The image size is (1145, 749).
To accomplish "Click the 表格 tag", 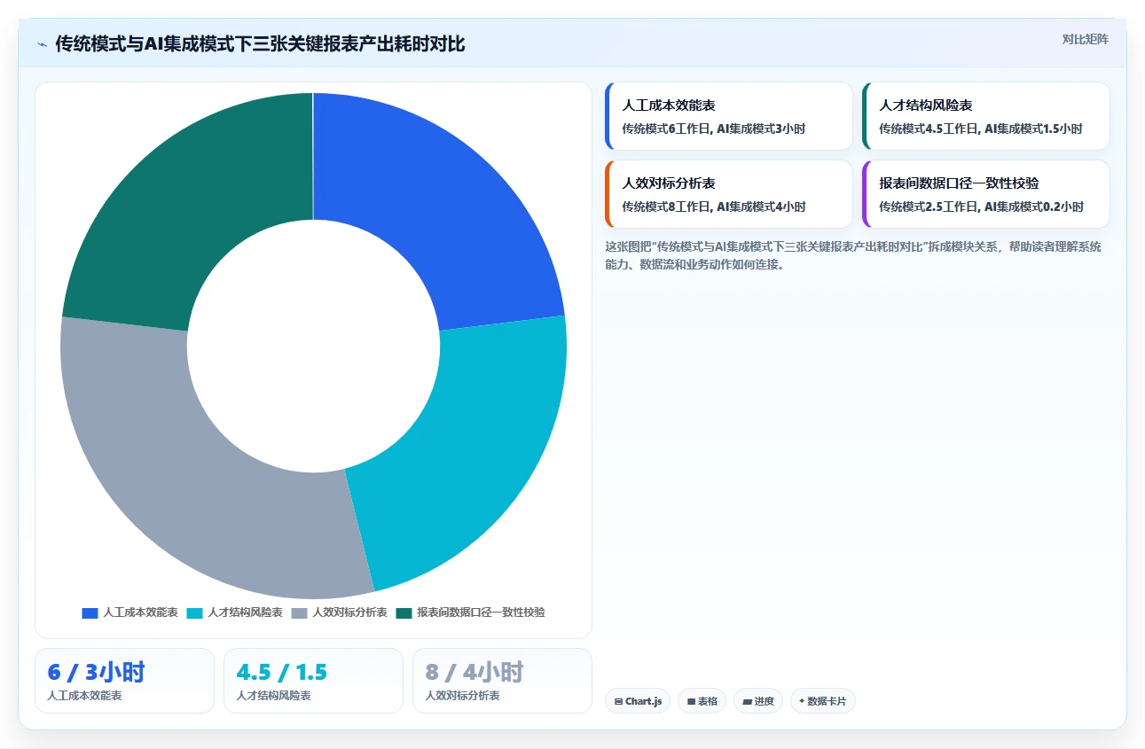I will tap(702, 701).
